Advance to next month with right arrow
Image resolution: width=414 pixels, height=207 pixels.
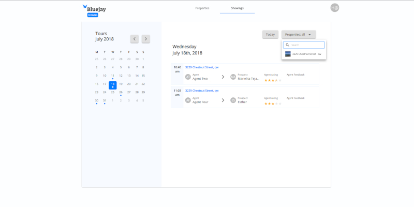(x=146, y=39)
